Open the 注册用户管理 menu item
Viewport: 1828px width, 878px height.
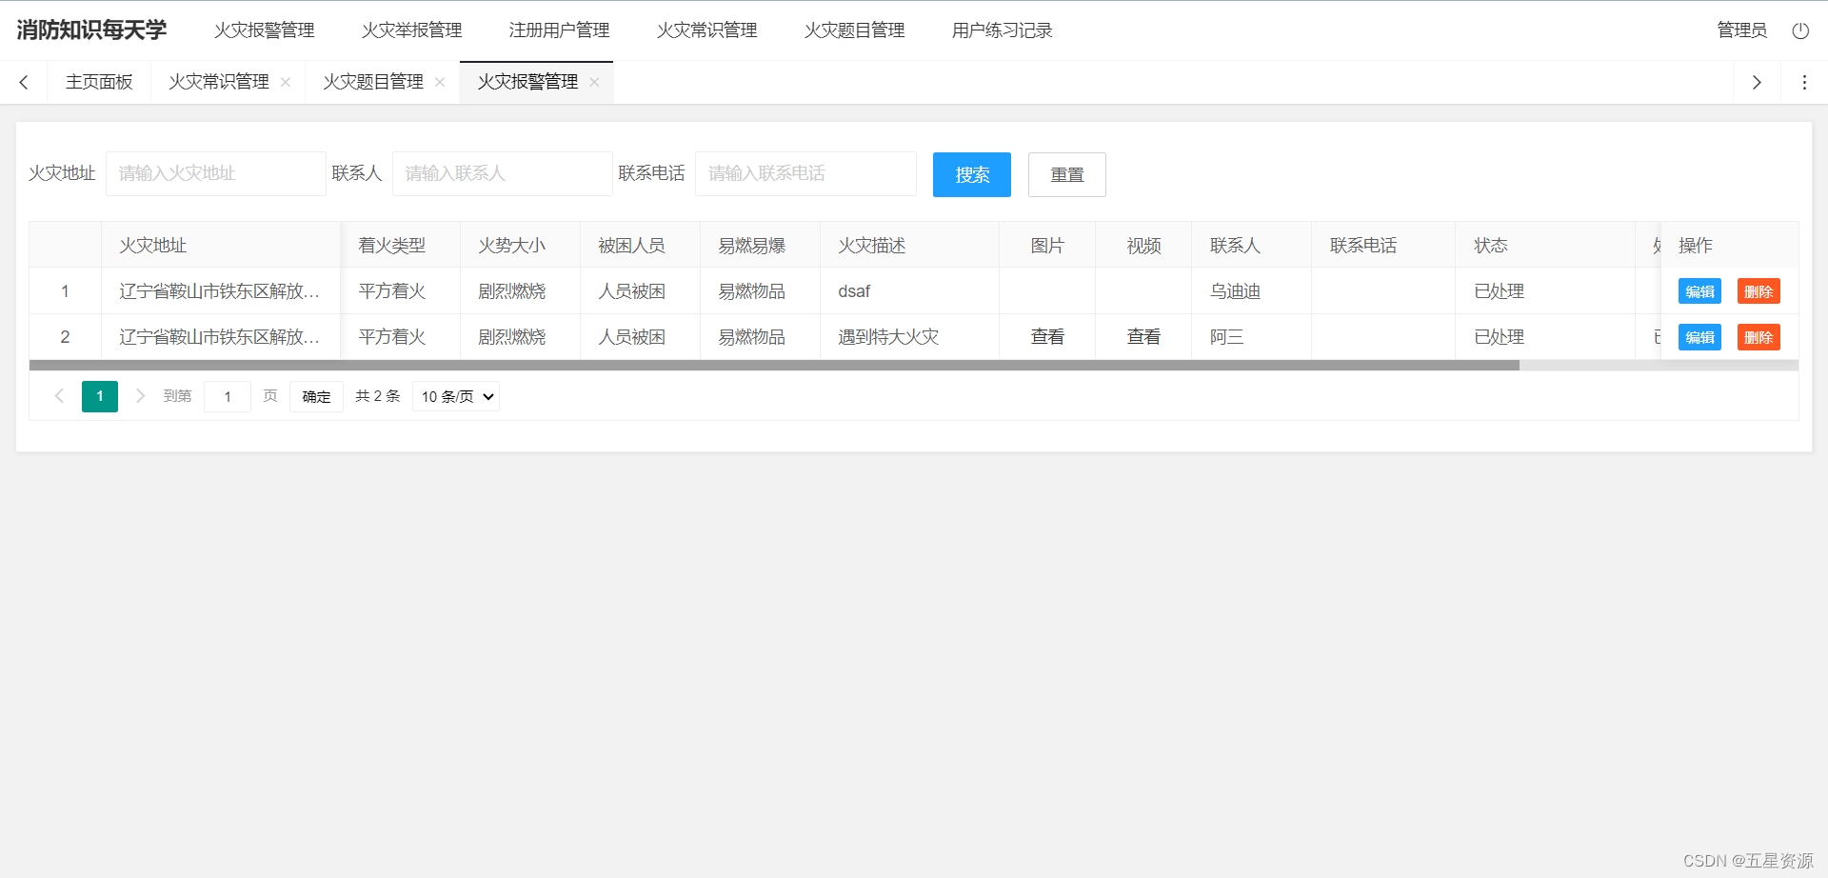click(x=559, y=30)
